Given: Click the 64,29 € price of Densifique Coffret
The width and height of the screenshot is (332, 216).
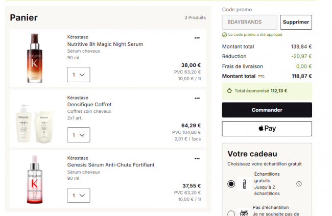Looking at the screenshot, I should click(x=191, y=126).
